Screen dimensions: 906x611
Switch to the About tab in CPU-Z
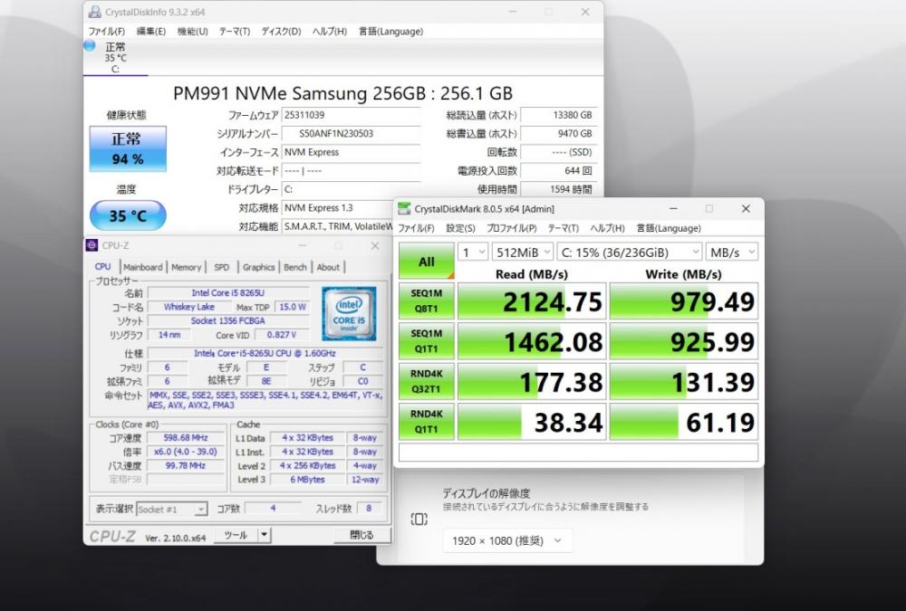point(328,267)
